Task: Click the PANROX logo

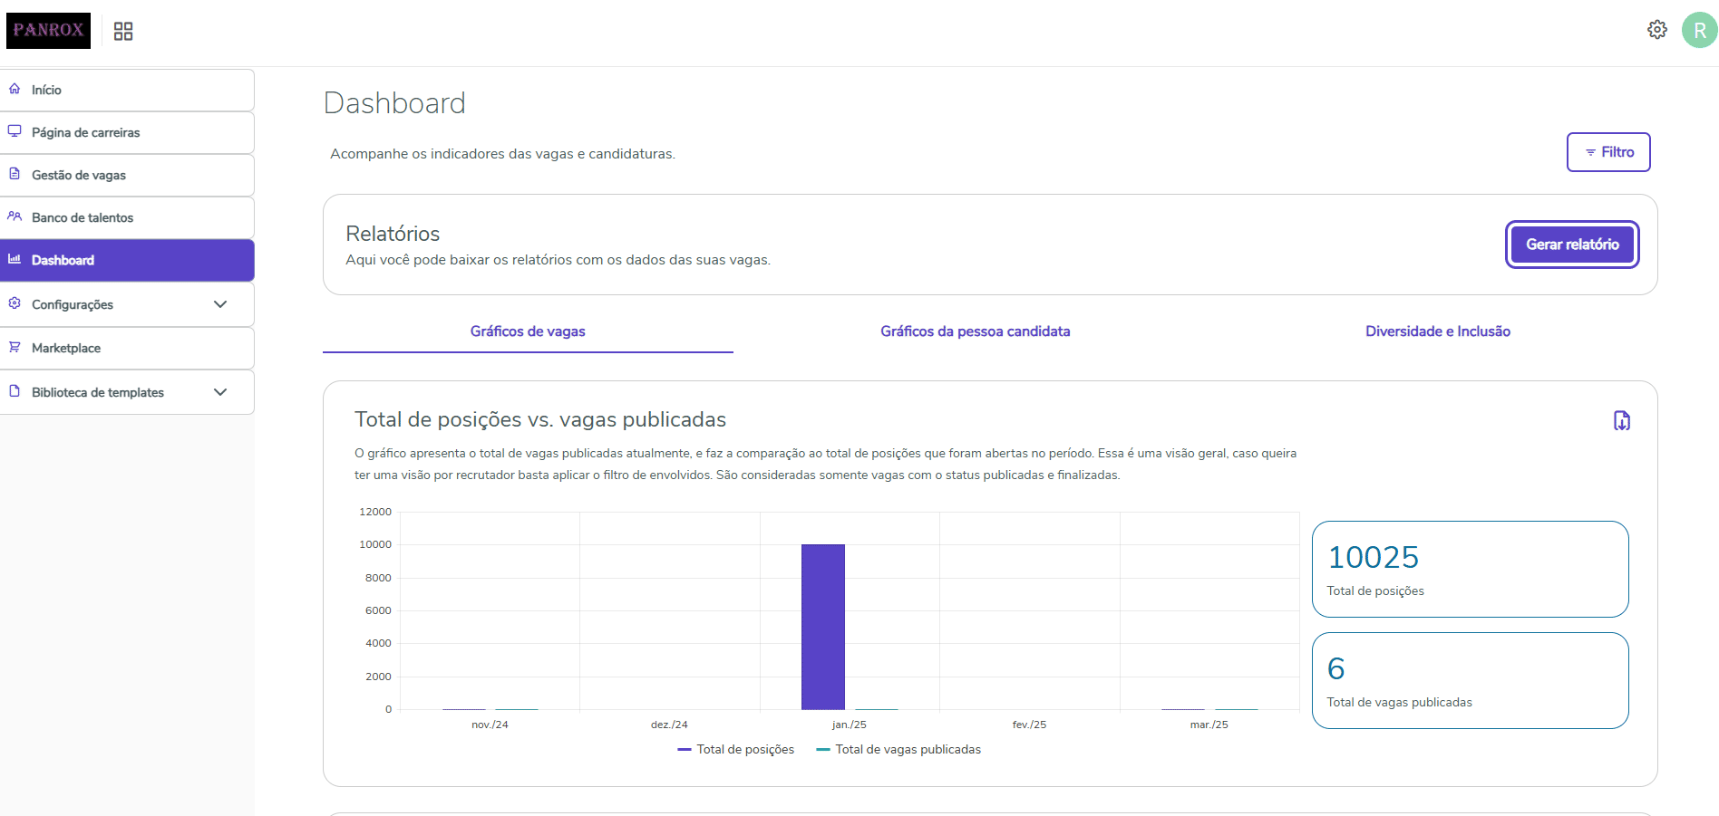Action: tap(48, 31)
